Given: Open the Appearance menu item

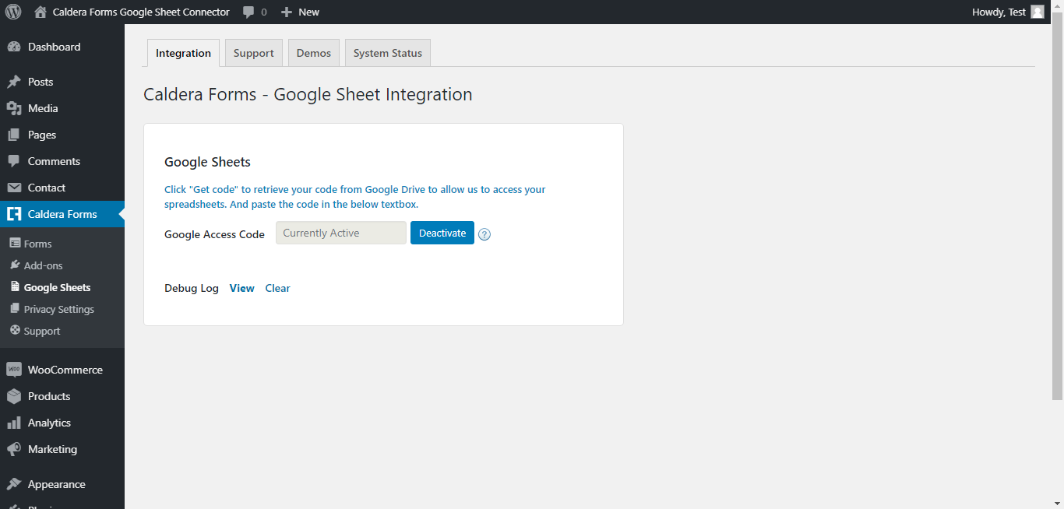Looking at the screenshot, I should 62,484.
